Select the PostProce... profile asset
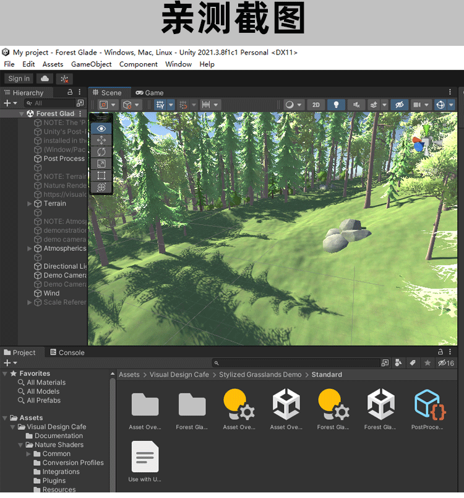Image resolution: width=464 pixels, height=498 pixels. (427, 409)
